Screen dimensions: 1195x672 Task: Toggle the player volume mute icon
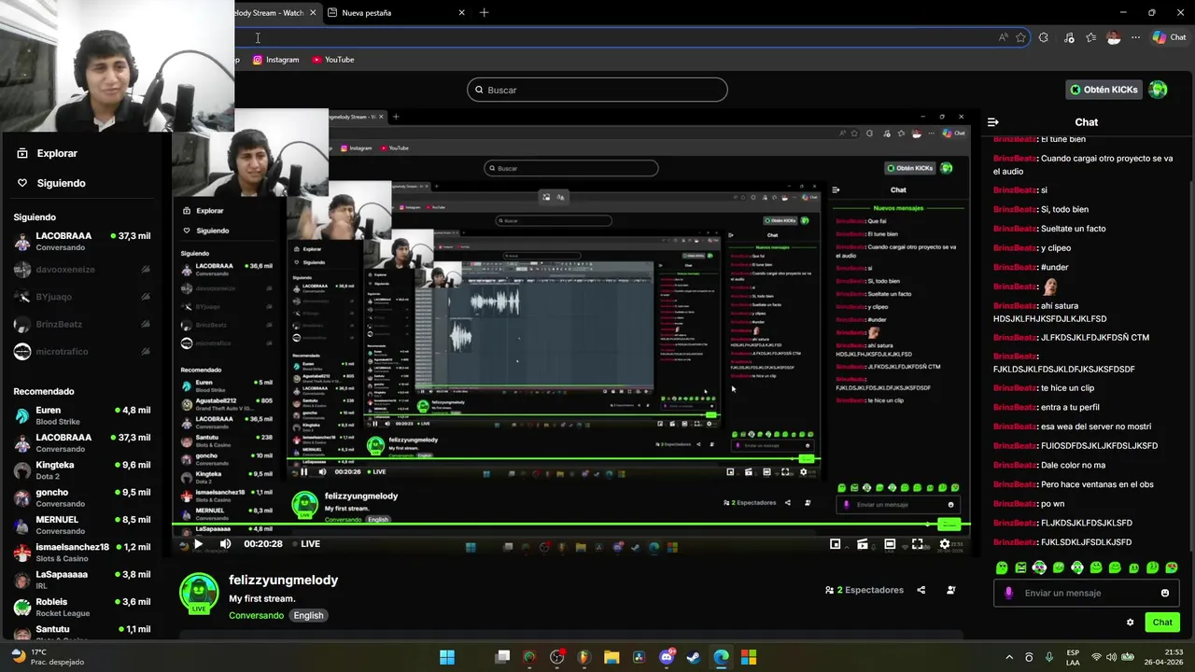[225, 544]
